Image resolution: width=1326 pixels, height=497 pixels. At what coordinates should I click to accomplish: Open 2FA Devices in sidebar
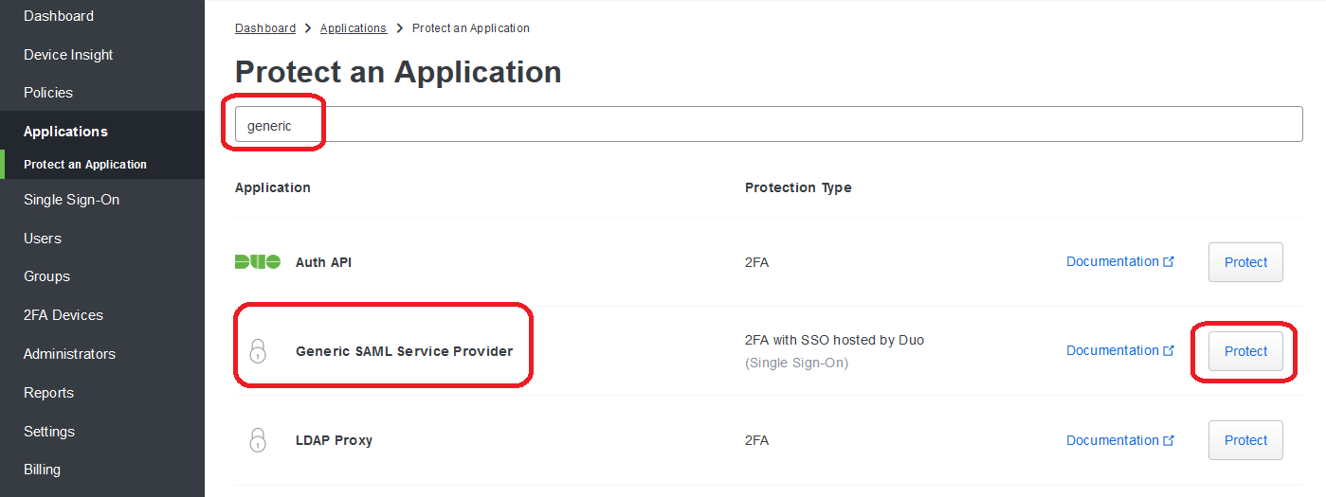click(64, 315)
